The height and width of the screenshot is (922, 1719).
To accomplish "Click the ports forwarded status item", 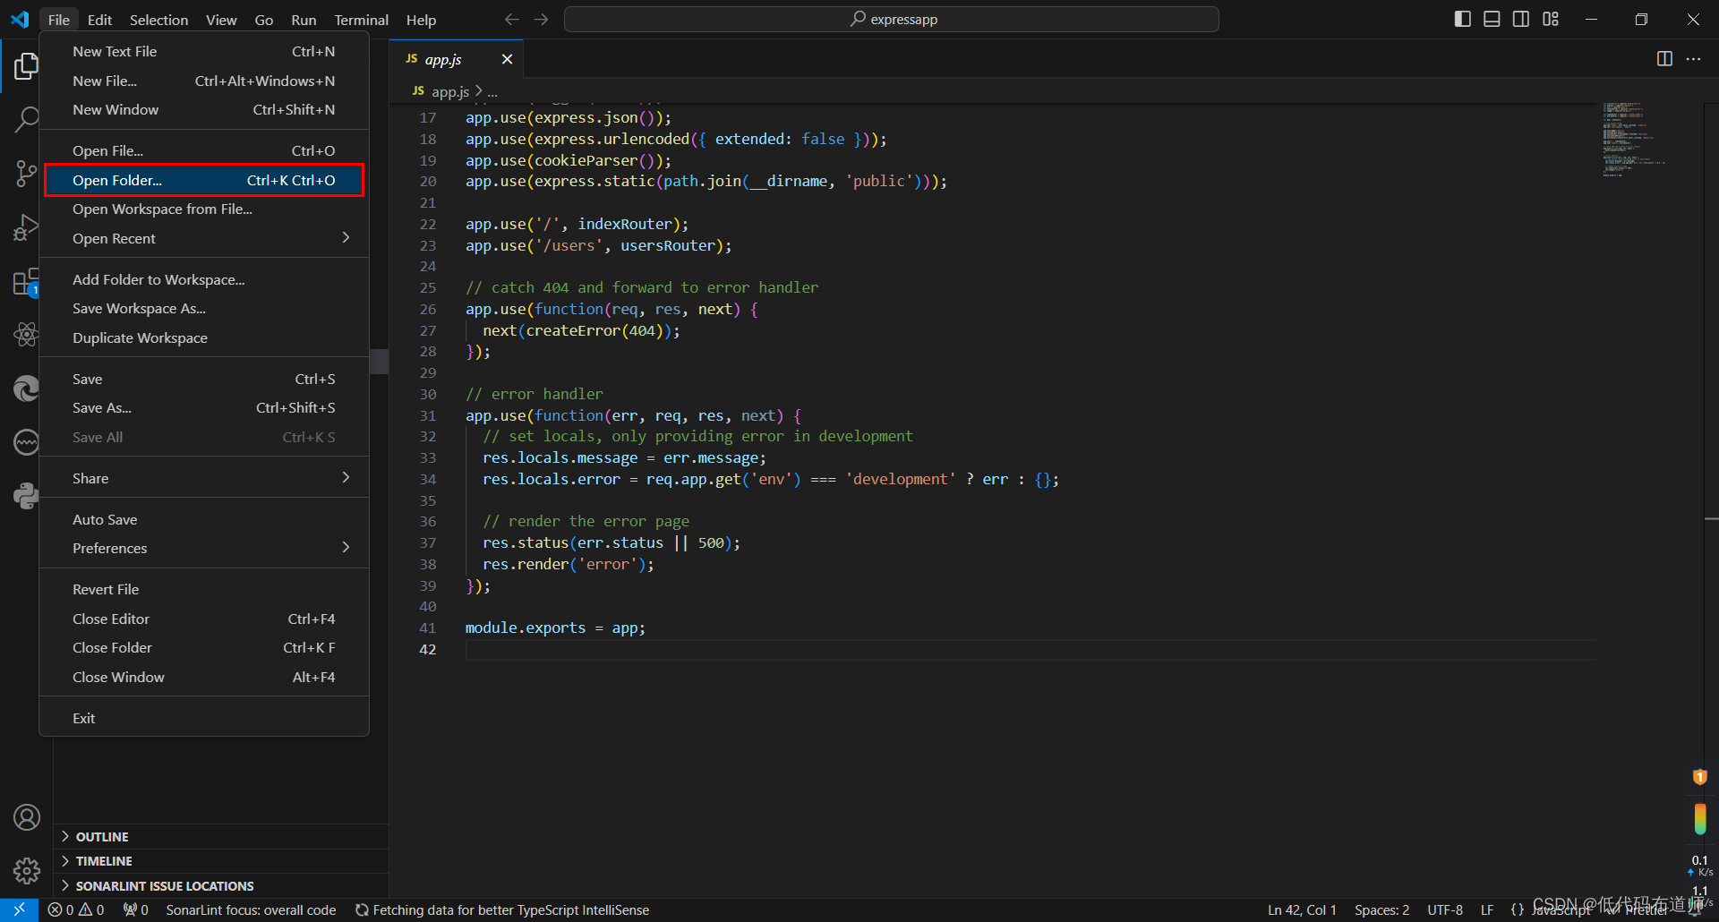I will click(136, 909).
